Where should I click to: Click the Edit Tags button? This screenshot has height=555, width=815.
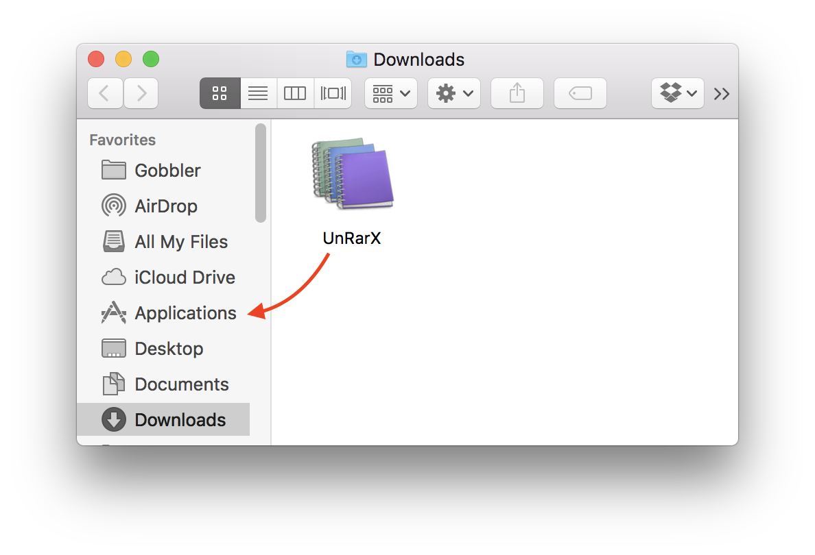(580, 93)
